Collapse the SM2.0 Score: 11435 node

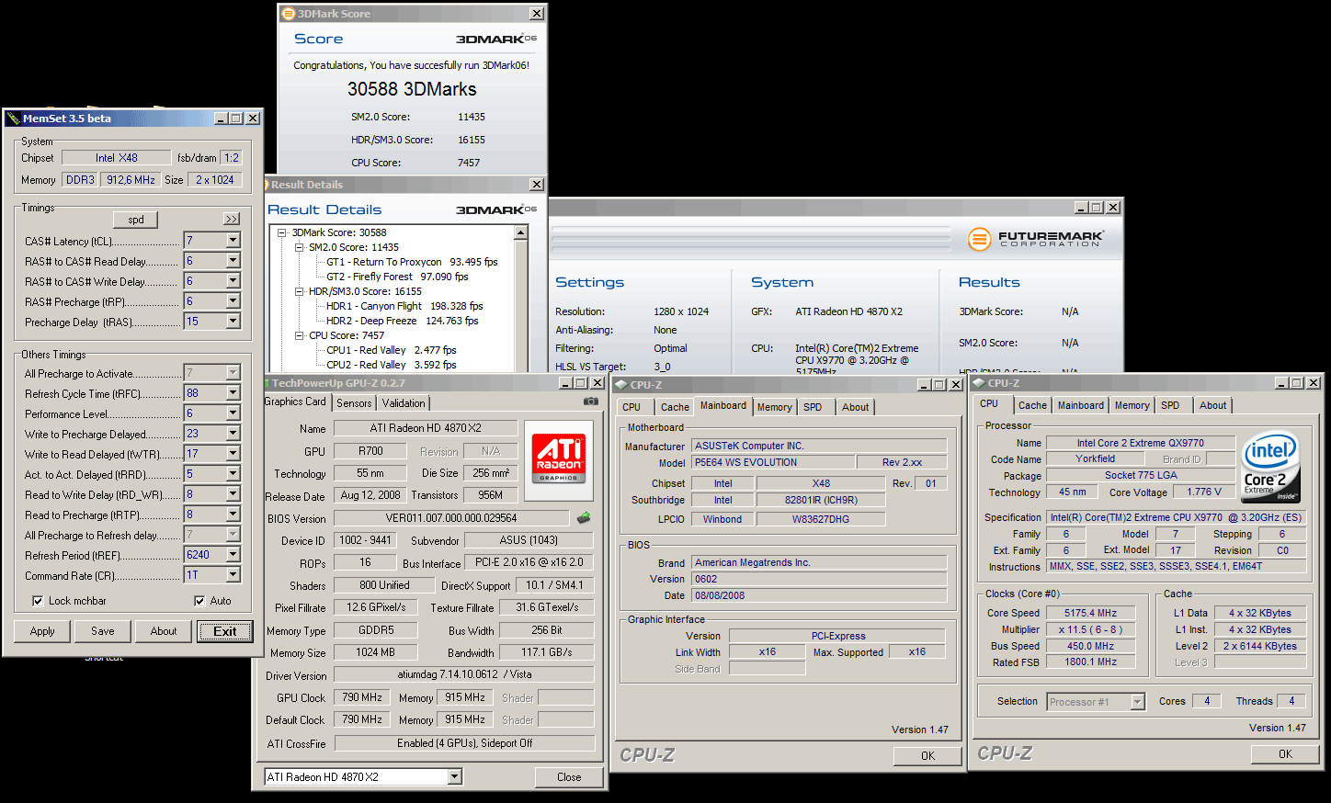pyautogui.click(x=300, y=247)
